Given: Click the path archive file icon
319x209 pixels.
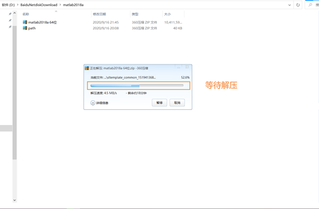Looking at the screenshot, I should pos(25,28).
